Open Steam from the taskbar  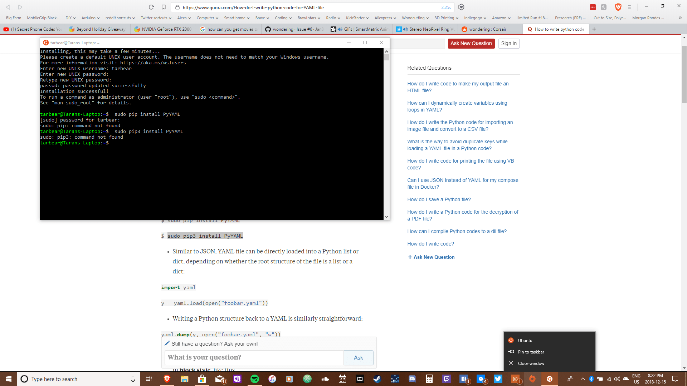[377, 379]
